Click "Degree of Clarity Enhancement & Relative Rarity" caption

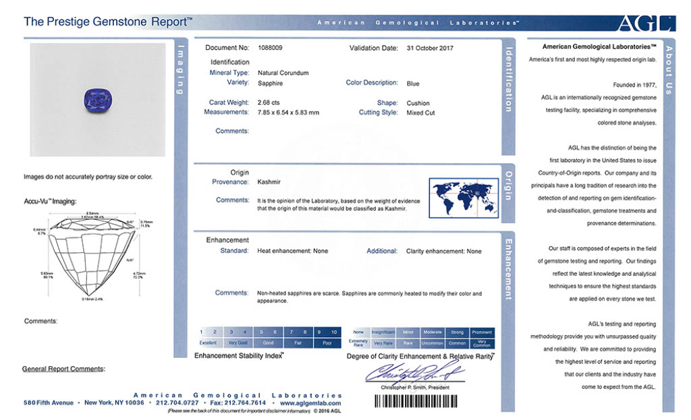(420, 356)
